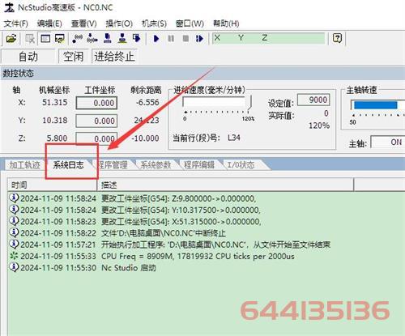Click the move-to-origin toolbar icon
The width and height of the screenshot is (405, 336).
pyautogui.click(x=78, y=39)
